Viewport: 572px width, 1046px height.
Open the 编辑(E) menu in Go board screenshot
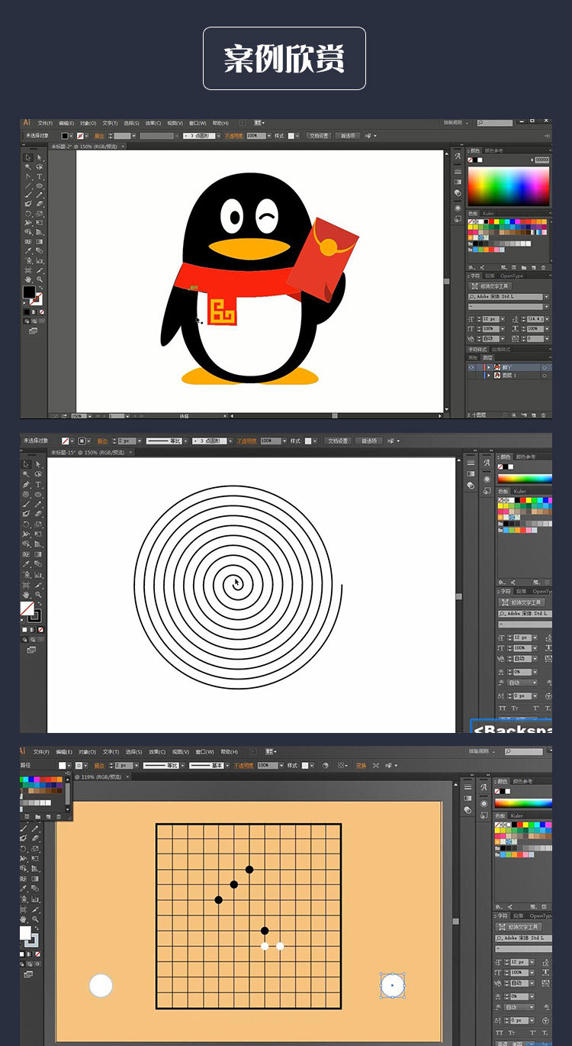[64, 752]
